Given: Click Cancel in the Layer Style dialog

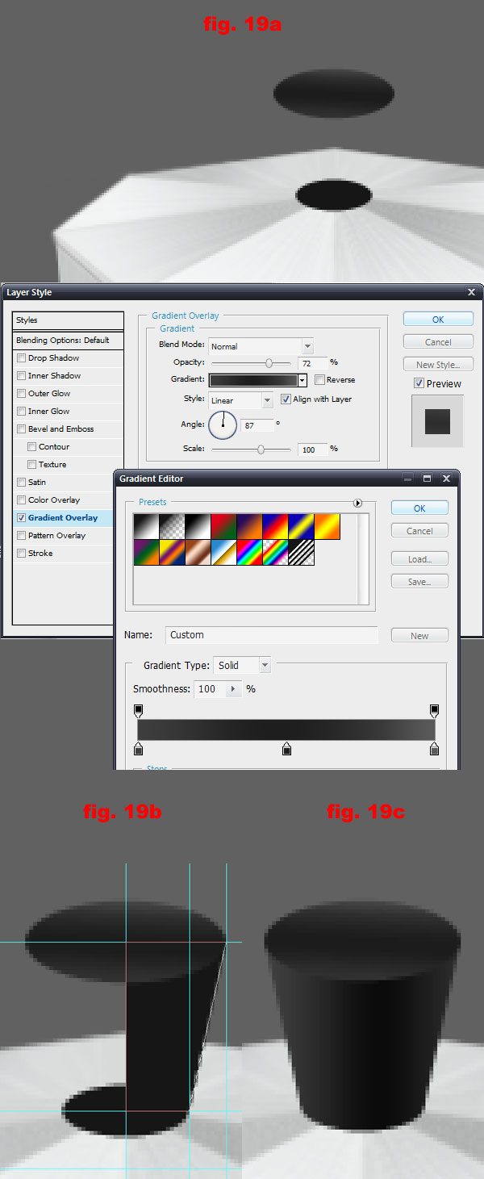Looking at the screenshot, I should pos(438,342).
